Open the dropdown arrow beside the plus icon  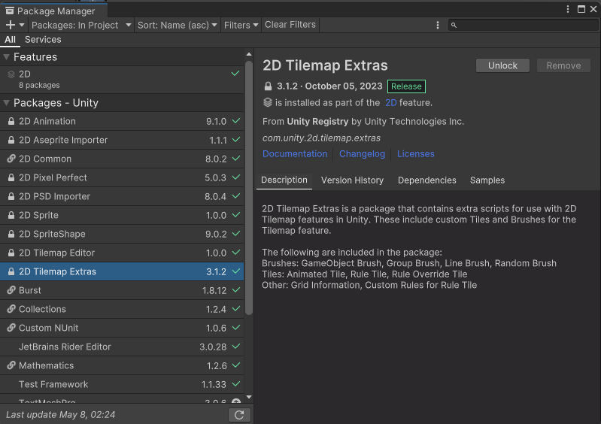22,25
